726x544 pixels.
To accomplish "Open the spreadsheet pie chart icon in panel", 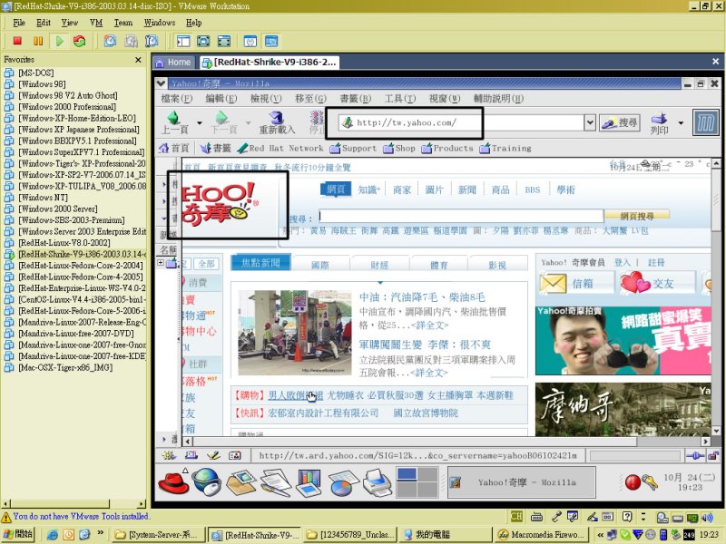I will click(x=342, y=482).
